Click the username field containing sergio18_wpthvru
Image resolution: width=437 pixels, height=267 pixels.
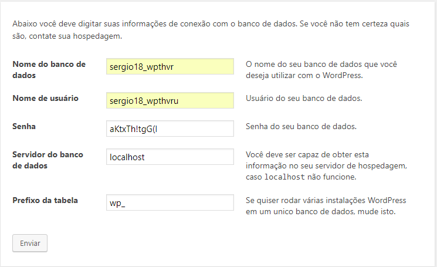170,101
